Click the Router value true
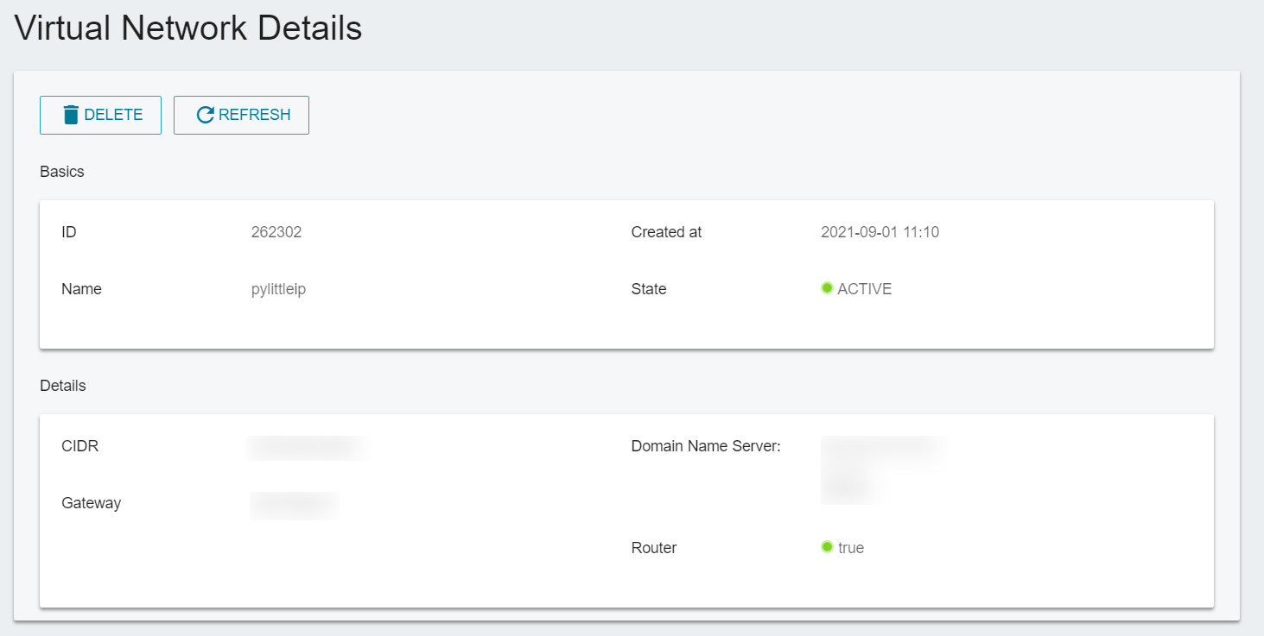The image size is (1264, 636). click(x=851, y=548)
